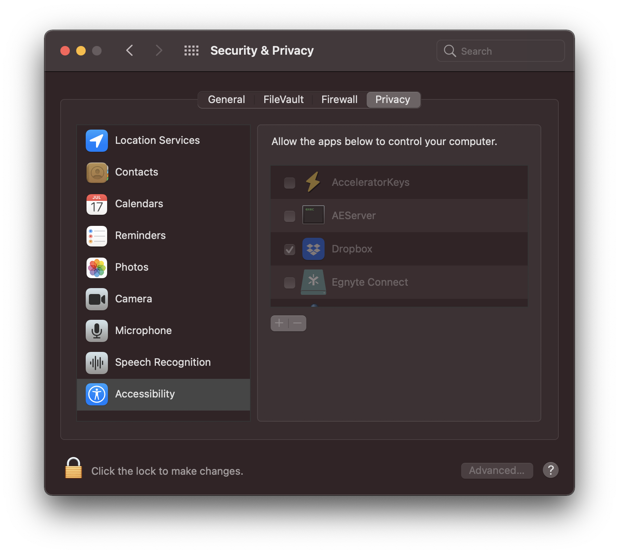Add an app with the plus button
This screenshot has width=619, height=554.
(279, 323)
